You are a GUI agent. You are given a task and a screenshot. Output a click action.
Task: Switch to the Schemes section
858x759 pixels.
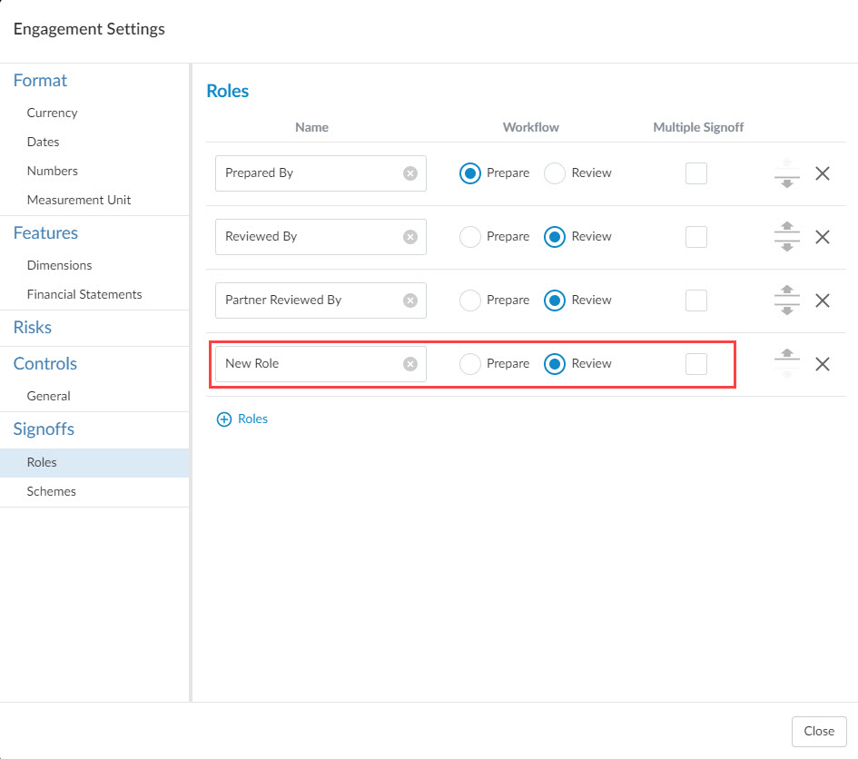[x=52, y=491]
